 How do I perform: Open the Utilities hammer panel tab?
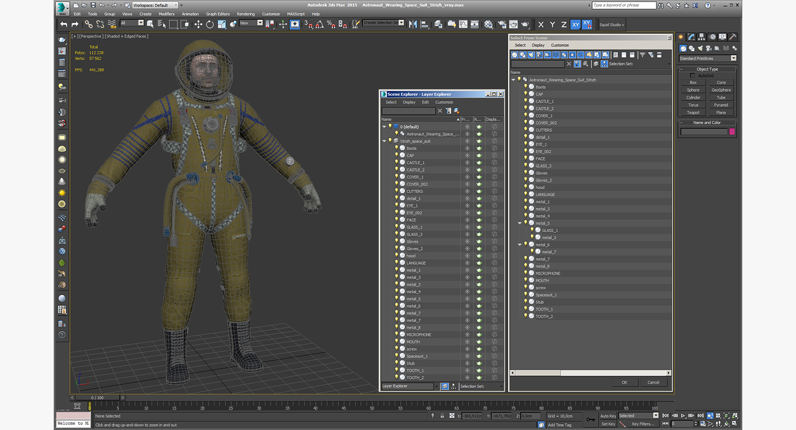(733, 37)
